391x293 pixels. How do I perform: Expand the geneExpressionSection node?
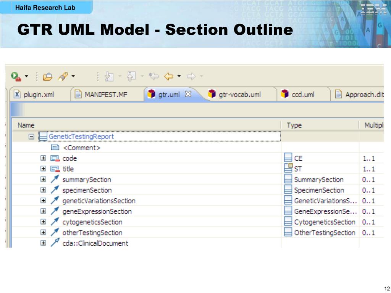click(43, 211)
